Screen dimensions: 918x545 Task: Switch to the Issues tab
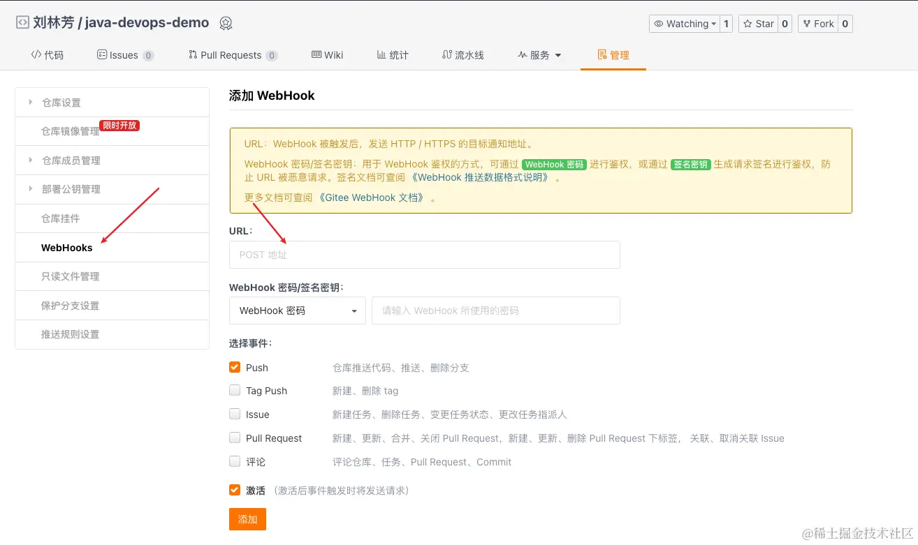coord(126,55)
